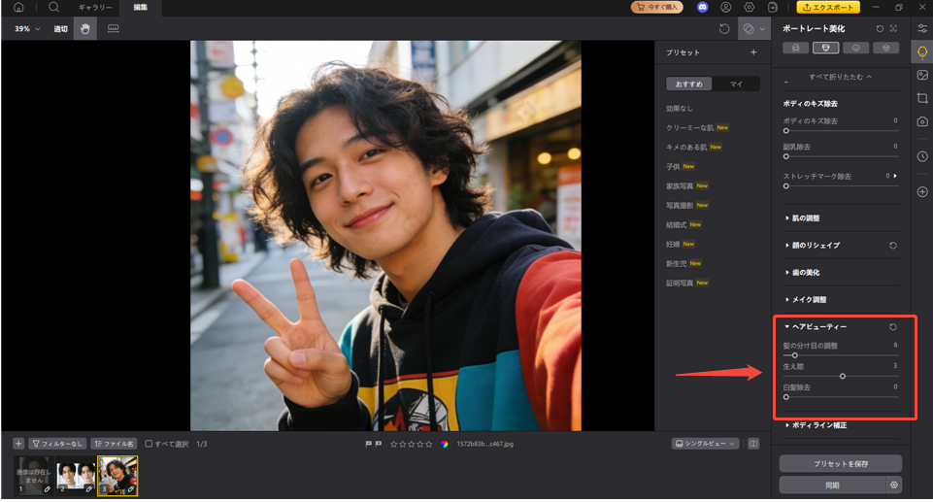Select the fourth portrait category icon
The height and width of the screenshot is (502, 933).
click(886, 49)
